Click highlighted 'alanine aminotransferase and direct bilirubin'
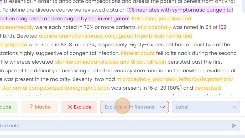The width and height of the screenshot is (245, 138). (110, 62)
